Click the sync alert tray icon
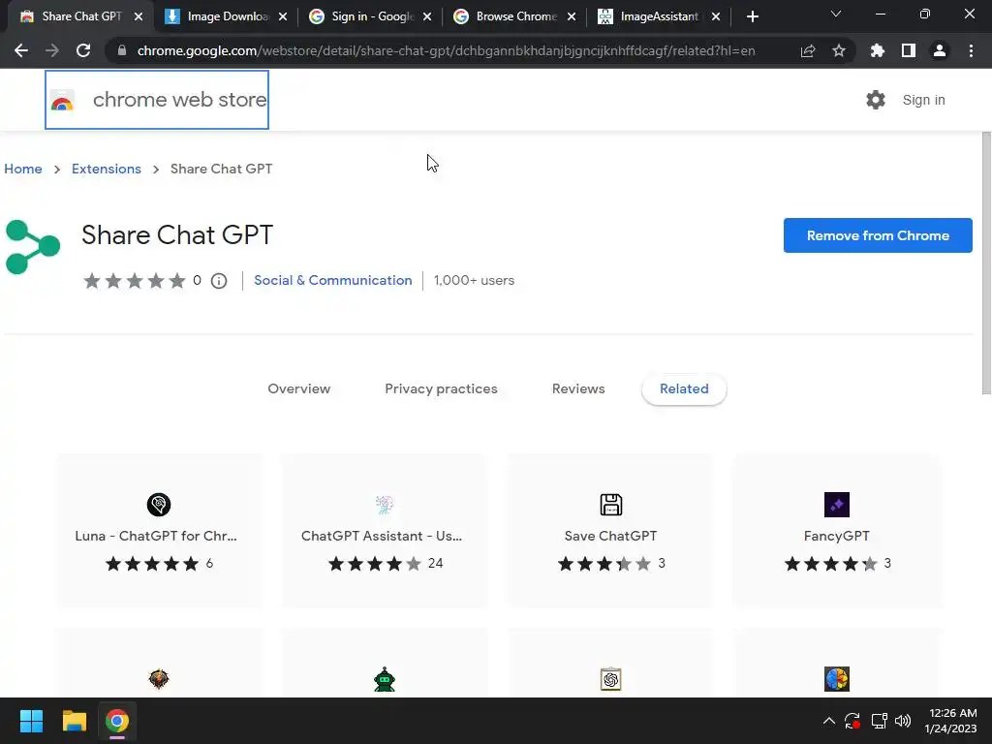Screen dimensions: 992x744 [x=852, y=721]
